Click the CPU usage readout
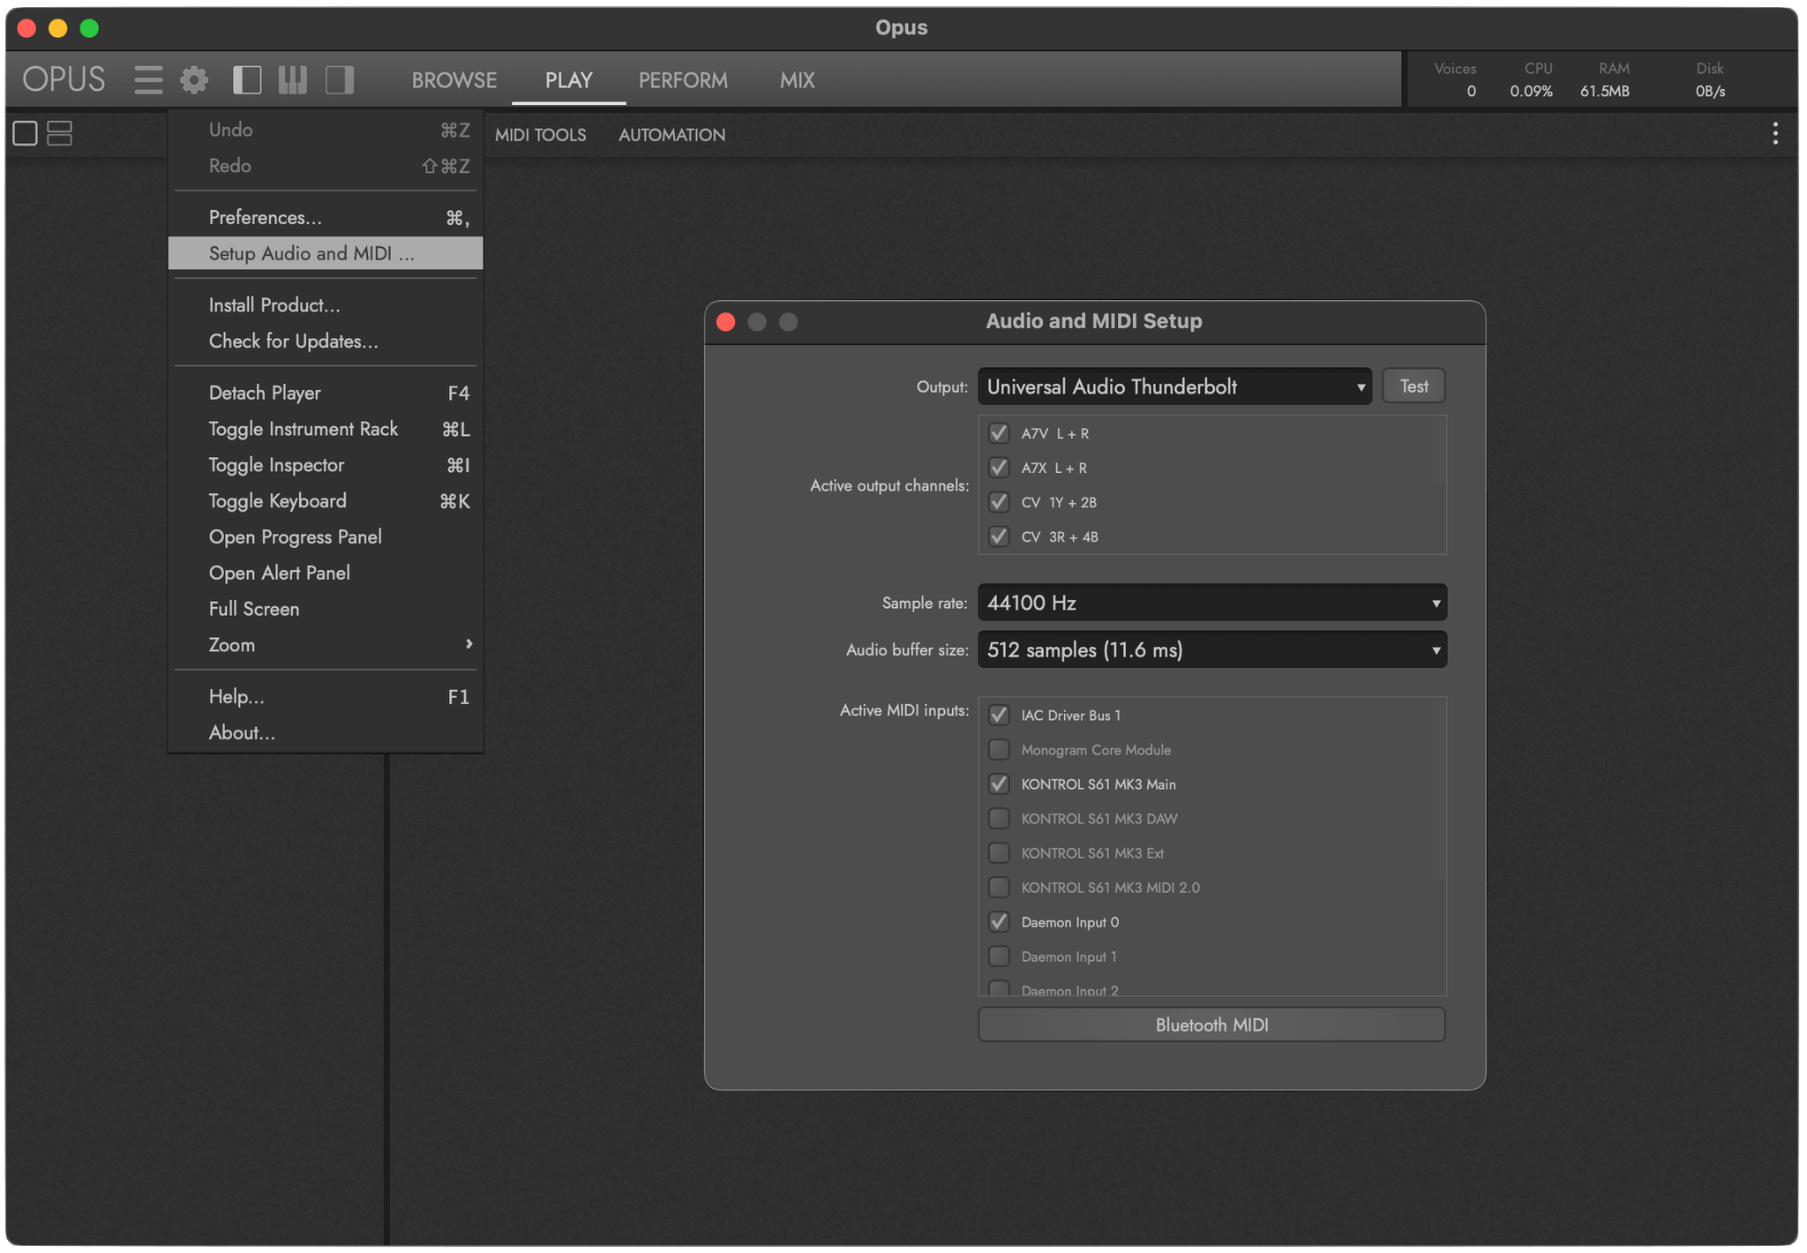Image resolution: width=1807 pixels, height=1253 pixels. tap(1532, 80)
